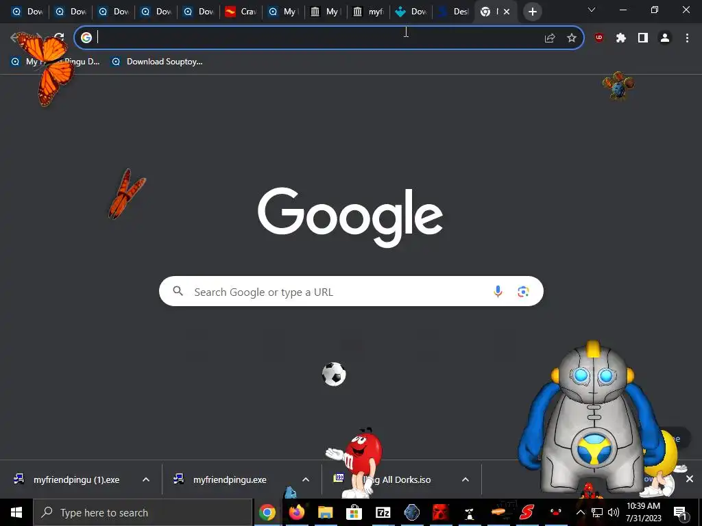Open the penguin taskbar app
Image resolution: width=702 pixels, height=526 pixels.
coord(469,512)
